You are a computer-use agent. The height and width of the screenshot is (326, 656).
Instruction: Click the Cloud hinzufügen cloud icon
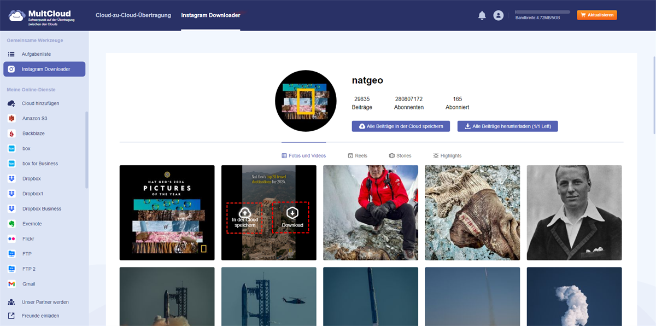coord(11,103)
